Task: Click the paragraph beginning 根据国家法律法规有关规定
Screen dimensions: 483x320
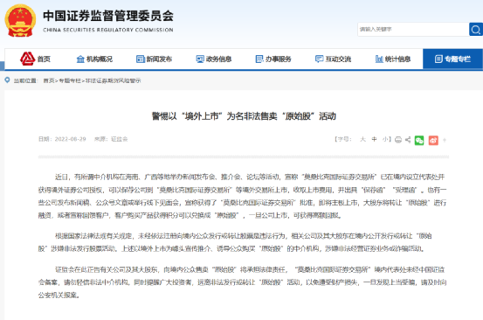Action: pyautogui.click(x=235, y=242)
